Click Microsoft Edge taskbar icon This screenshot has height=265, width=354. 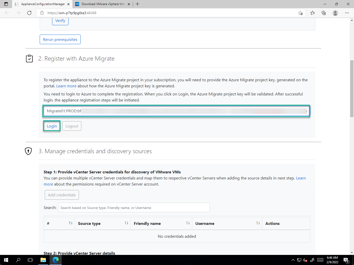click(56, 260)
